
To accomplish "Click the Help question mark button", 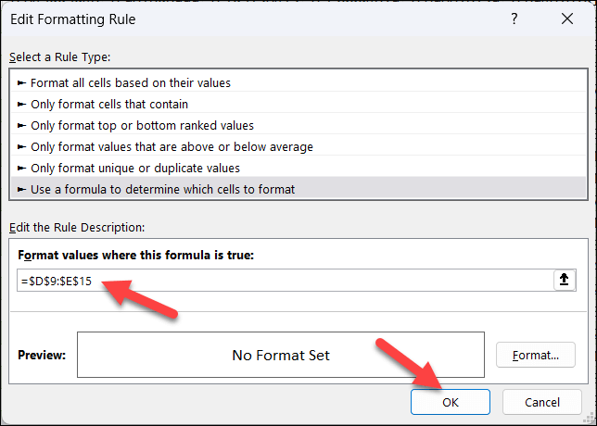I will [x=514, y=19].
